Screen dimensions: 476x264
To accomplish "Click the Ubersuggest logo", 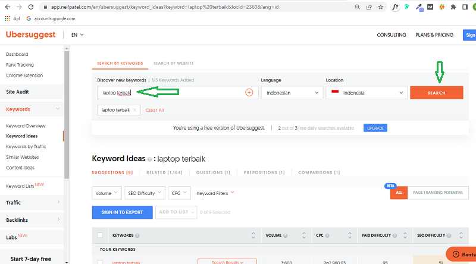I will coord(31,34).
